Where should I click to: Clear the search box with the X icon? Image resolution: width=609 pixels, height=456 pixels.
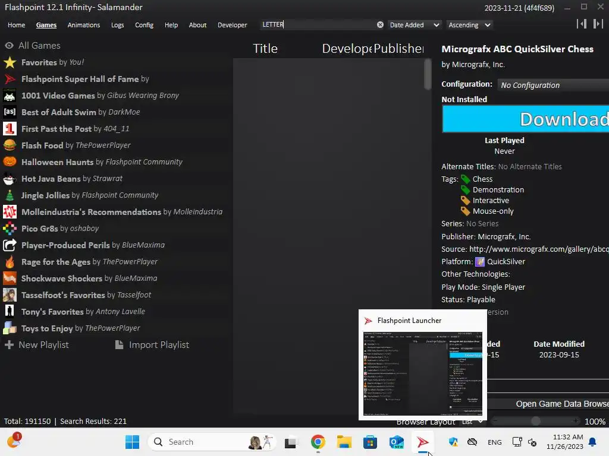pos(380,25)
